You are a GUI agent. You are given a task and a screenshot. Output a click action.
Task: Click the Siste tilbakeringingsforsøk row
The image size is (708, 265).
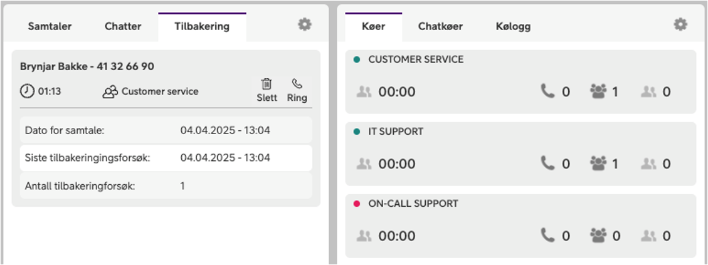tap(166, 158)
